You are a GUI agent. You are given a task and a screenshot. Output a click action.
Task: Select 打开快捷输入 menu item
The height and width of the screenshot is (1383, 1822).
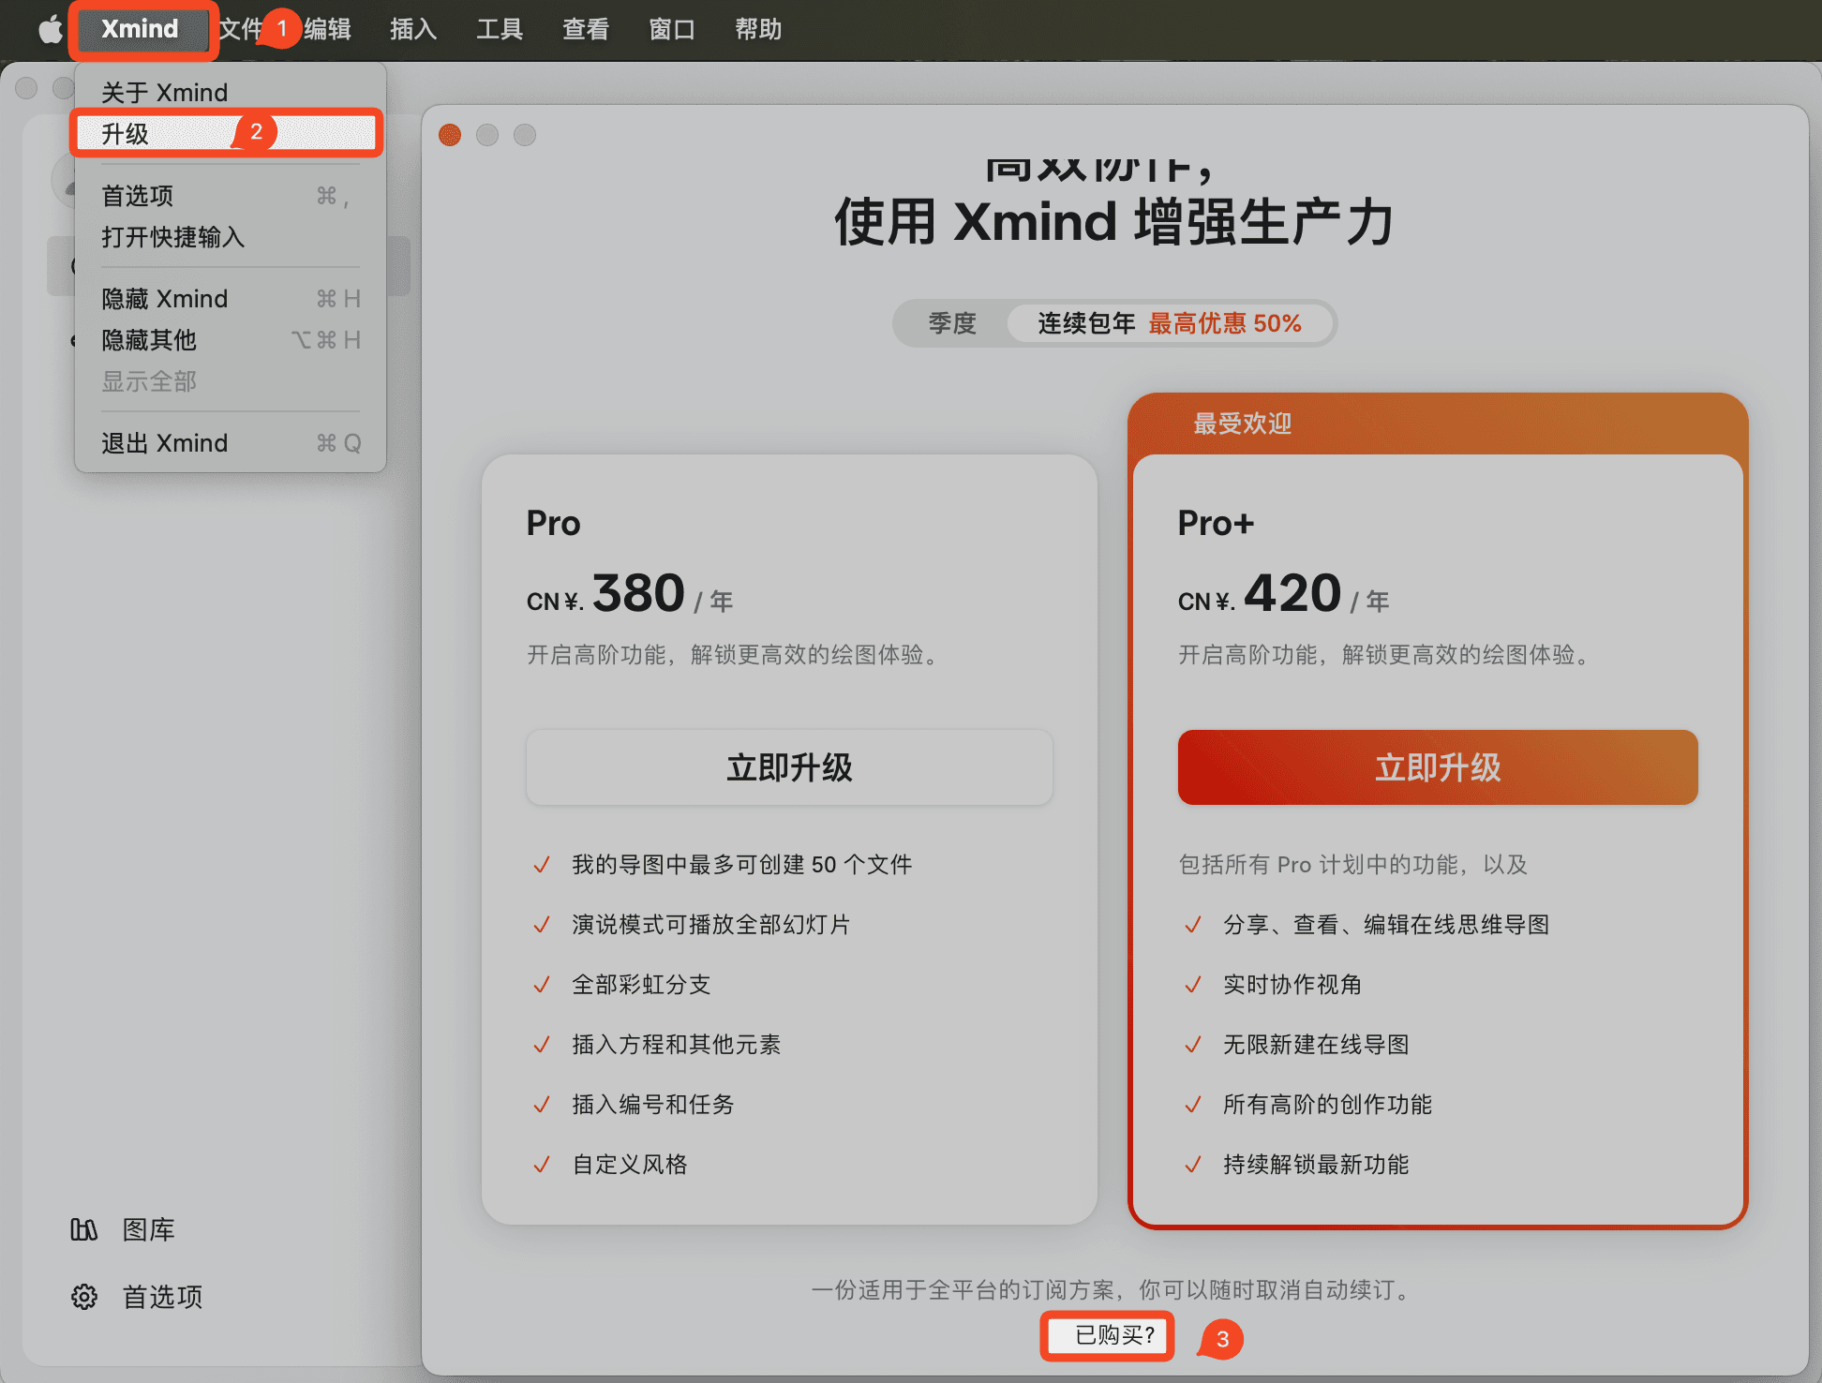click(x=173, y=237)
